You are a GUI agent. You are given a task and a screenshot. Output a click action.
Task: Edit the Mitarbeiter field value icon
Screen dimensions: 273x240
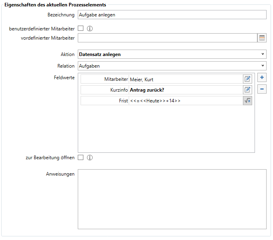(x=247, y=79)
